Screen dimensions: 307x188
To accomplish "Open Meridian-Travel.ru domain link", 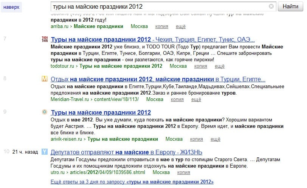I will (70, 99).
